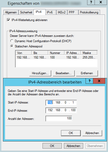The width and height of the screenshot is (108, 152).
Task: Click the Hinzufügen button
Action: point(40,73)
